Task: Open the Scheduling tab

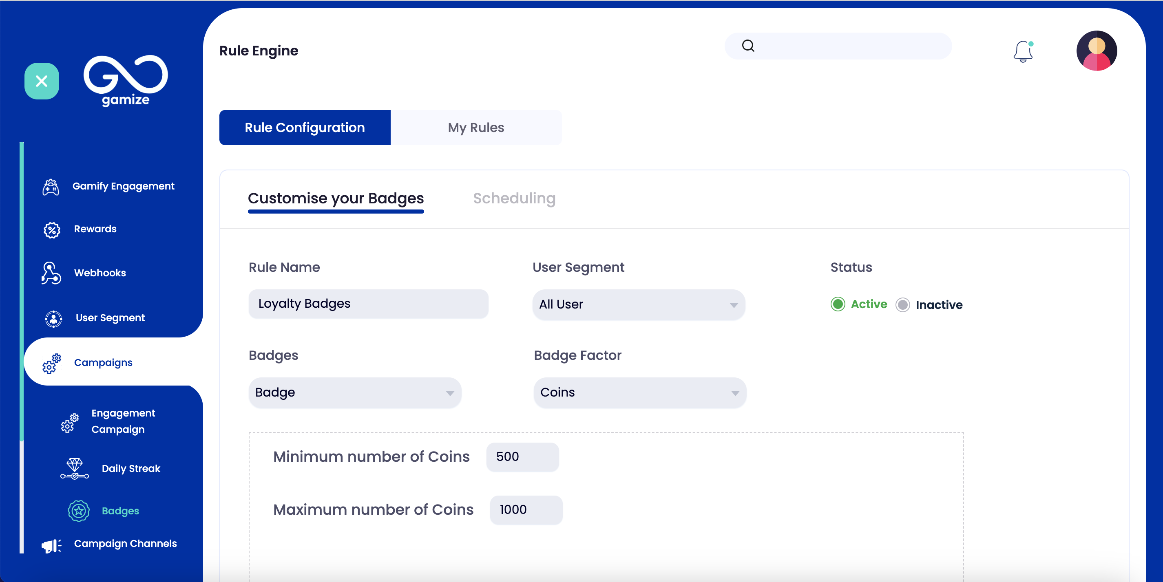Action: tap(514, 198)
